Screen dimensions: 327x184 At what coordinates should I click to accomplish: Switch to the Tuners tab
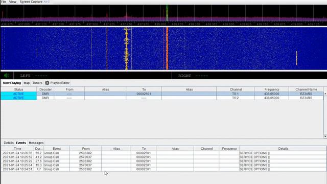coord(37,83)
